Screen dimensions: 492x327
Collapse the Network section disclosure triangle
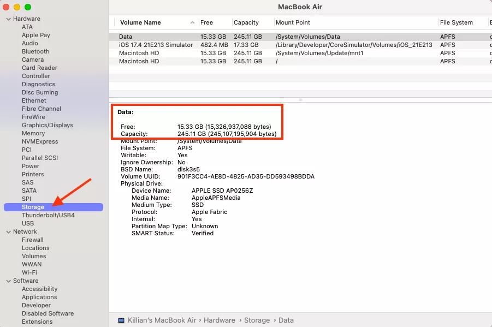coord(8,231)
